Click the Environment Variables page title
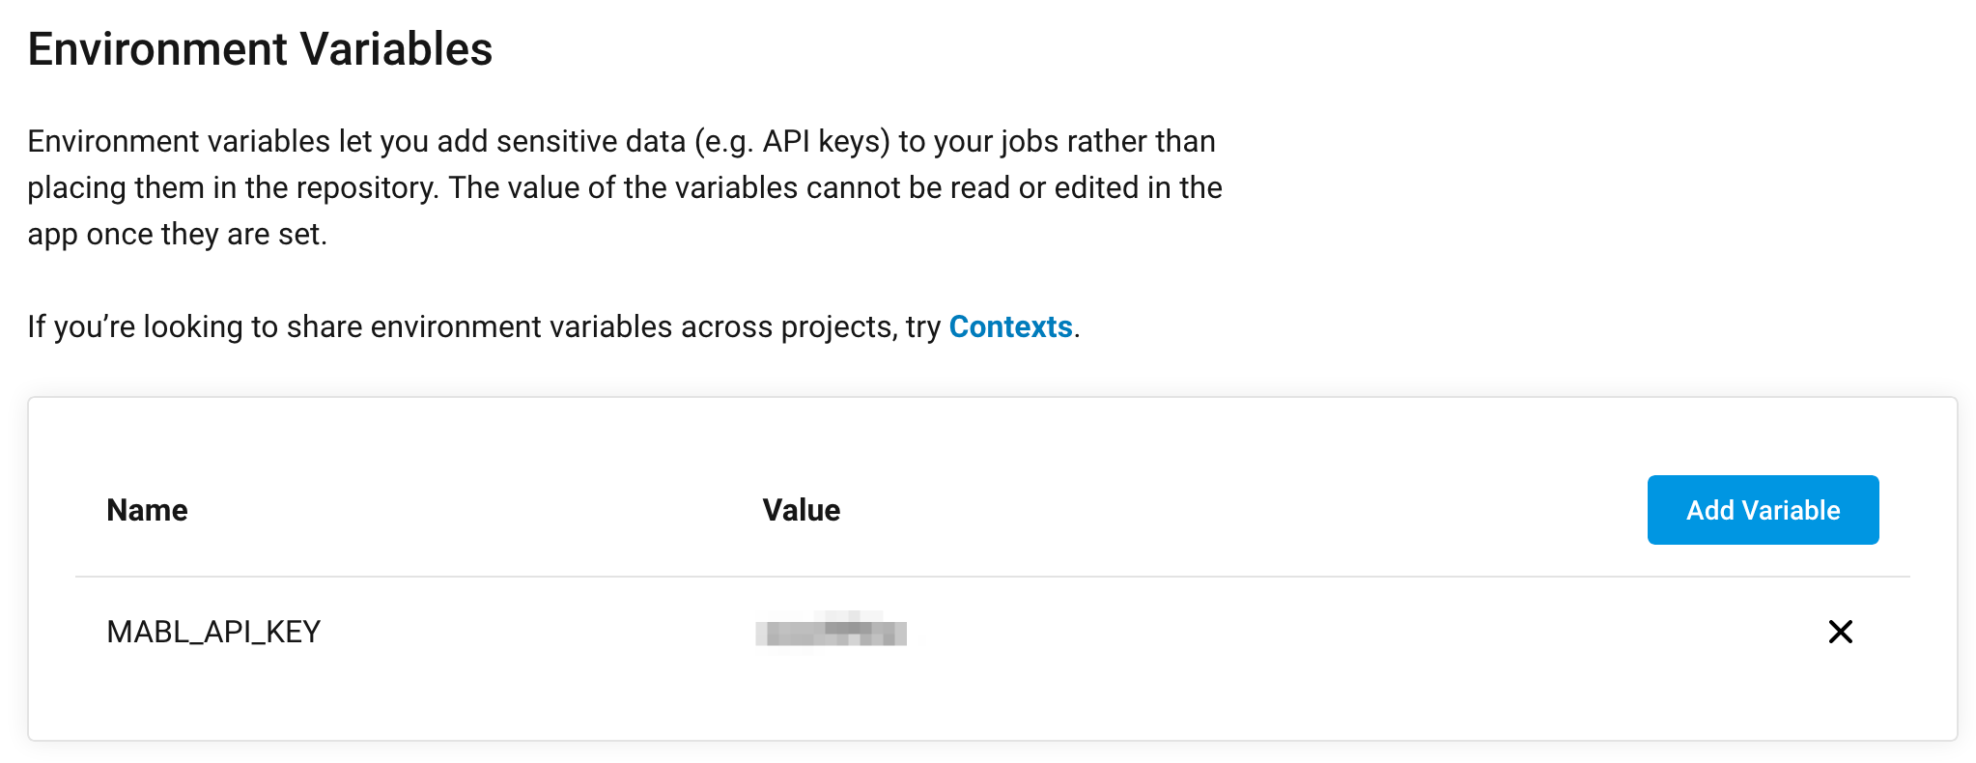 click(259, 48)
